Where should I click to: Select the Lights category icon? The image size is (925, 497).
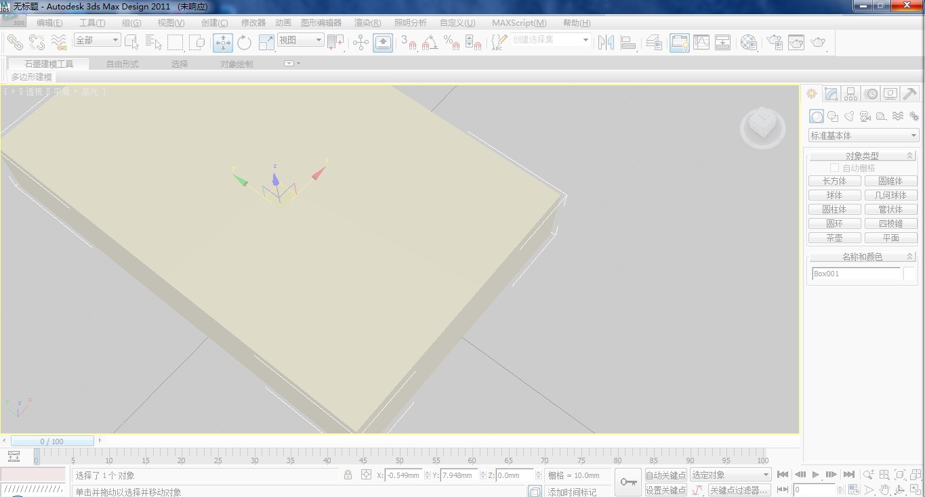(849, 116)
